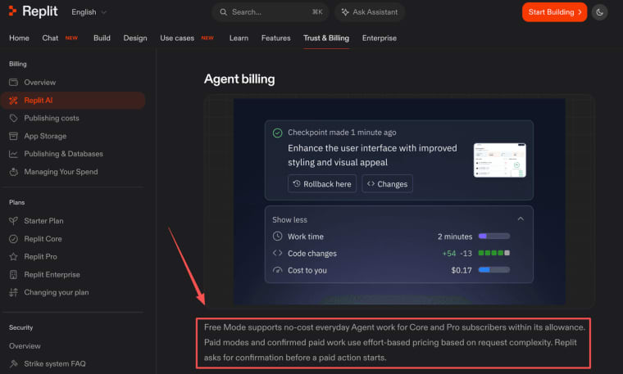Click the Replit Pro star icon
The height and width of the screenshot is (374, 623).
click(x=13, y=257)
